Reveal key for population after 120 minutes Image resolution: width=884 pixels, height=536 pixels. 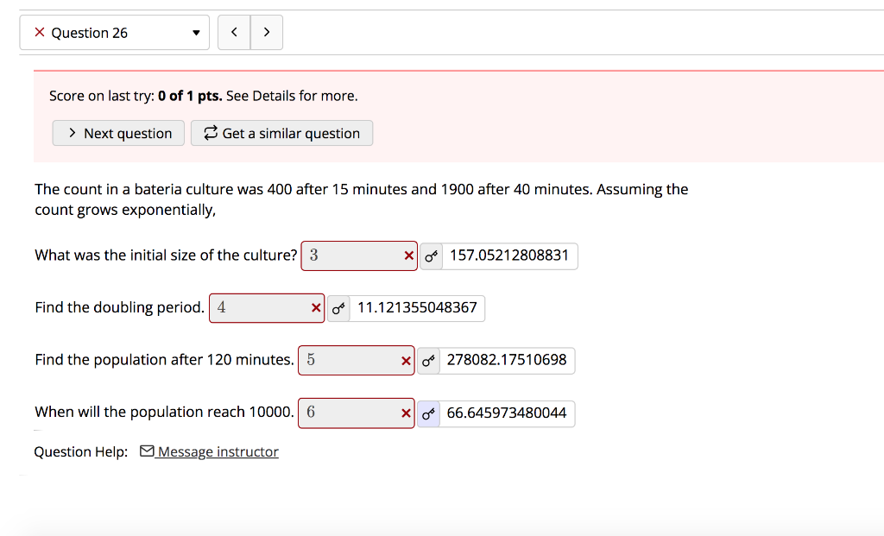[x=429, y=360]
